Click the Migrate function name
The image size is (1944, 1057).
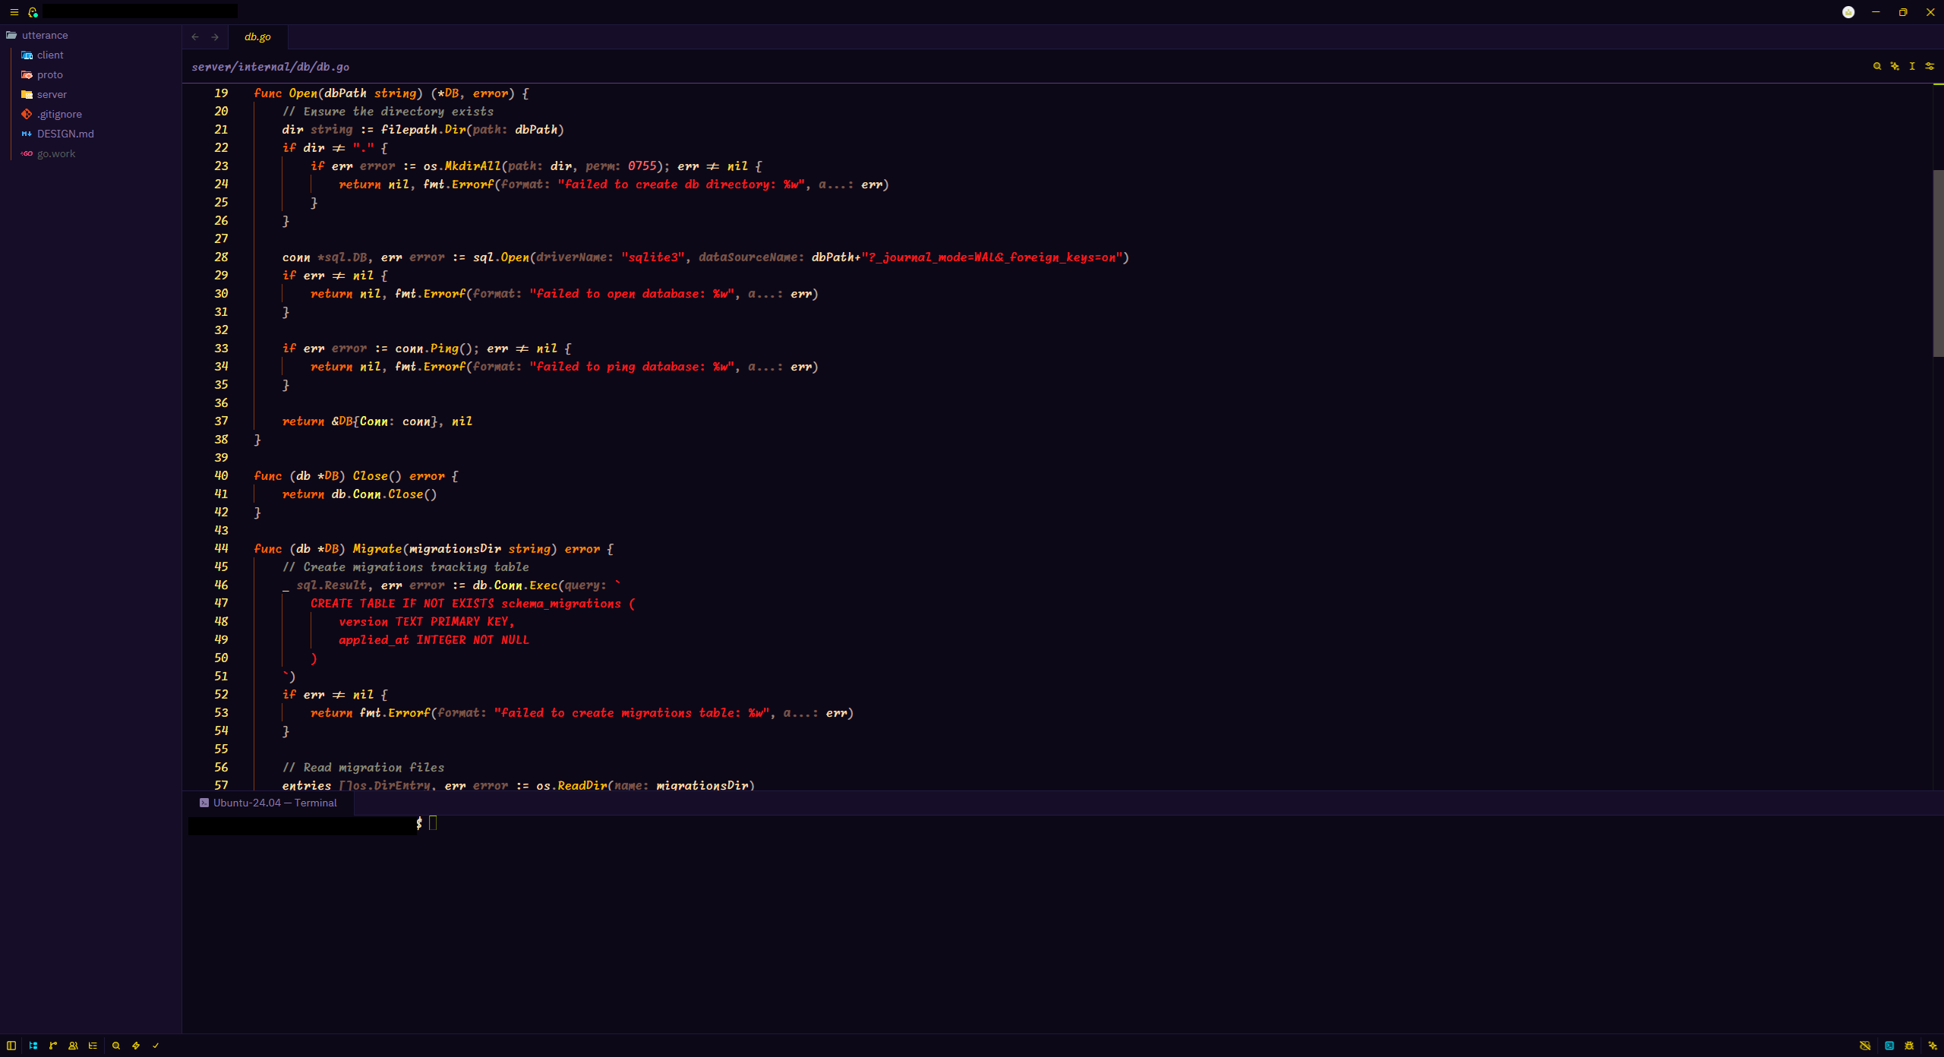377,548
